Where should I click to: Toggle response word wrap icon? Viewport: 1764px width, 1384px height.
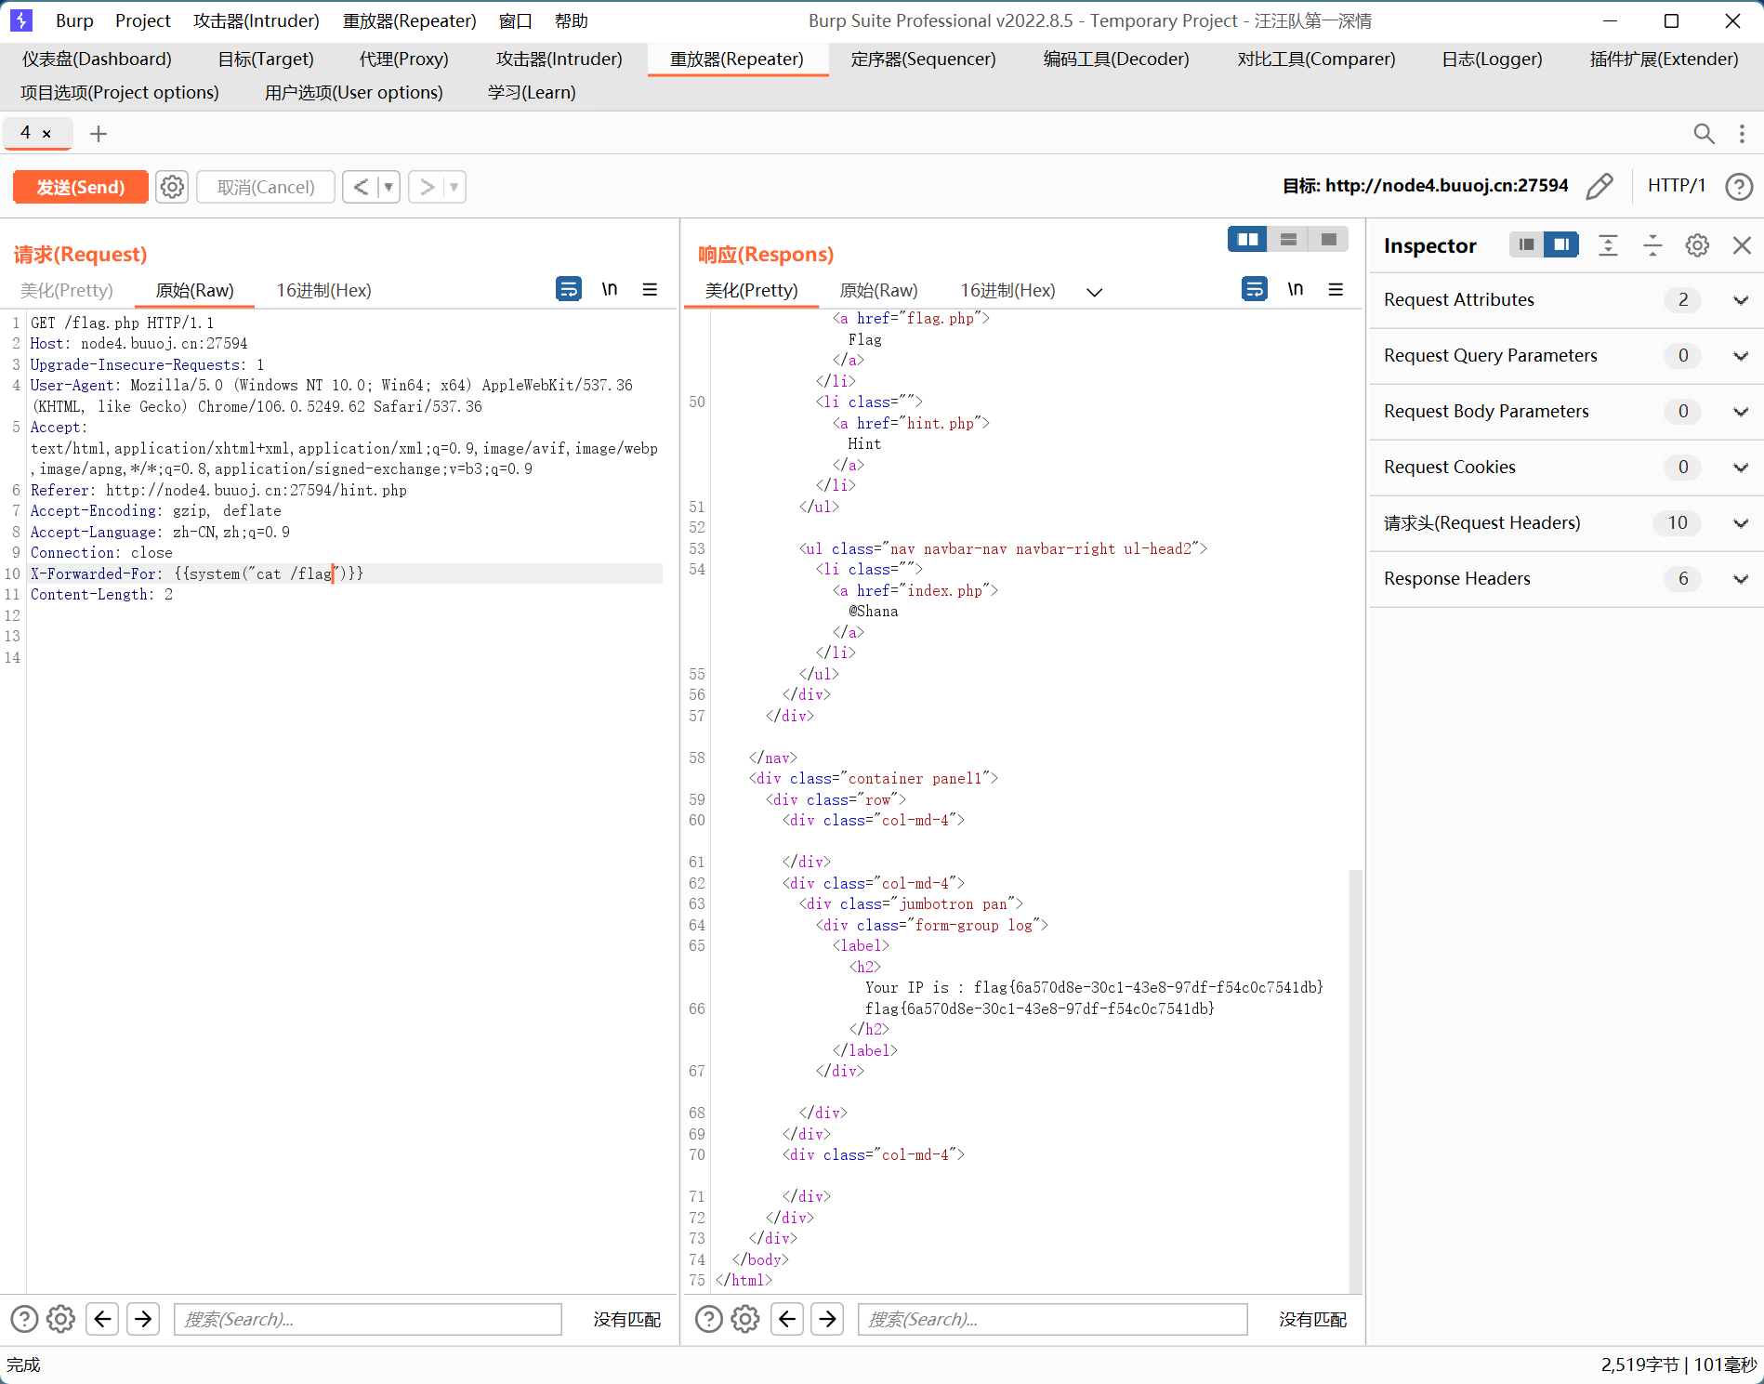point(1255,289)
